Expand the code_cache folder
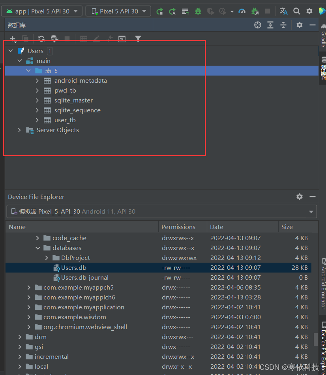 (x=37, y=238)
